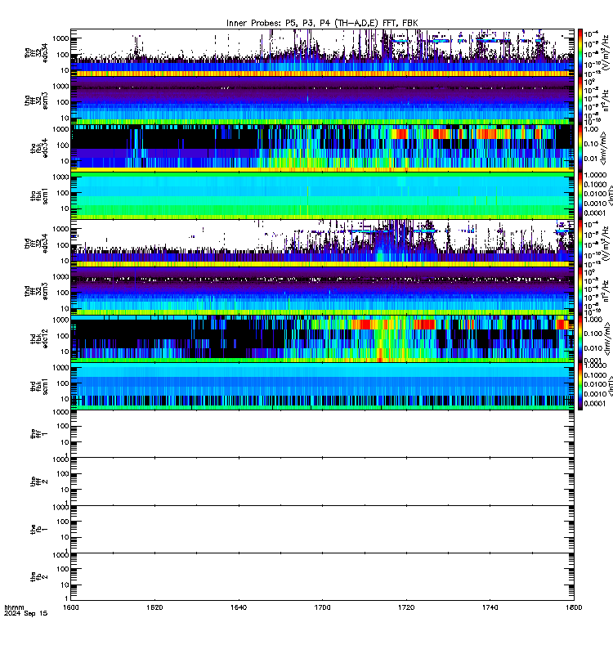The width and height of the screenshot is (613, 654).
Task: Click the "thd fbk edc12" panel label
Action: 39,338
